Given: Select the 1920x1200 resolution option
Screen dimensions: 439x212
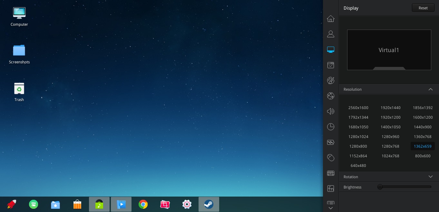Looking at the screenshot, I should 390,117.
